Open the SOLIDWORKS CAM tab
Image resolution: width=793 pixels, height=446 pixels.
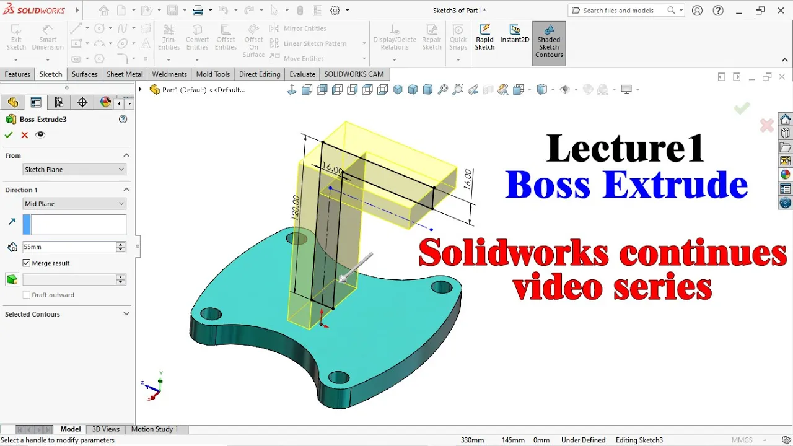point(354,74)
